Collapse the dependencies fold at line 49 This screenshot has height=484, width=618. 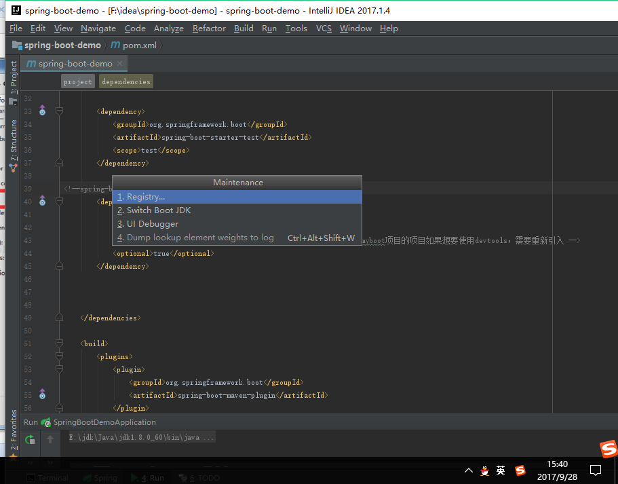point(58,317)
